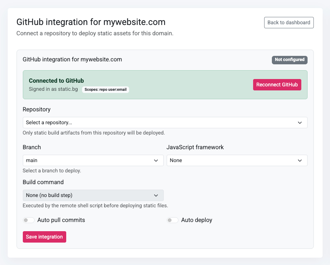The width and height of the screenshot is (330, 265).
Task: Click Reconnect GitHub
Action: coord(277,85)
